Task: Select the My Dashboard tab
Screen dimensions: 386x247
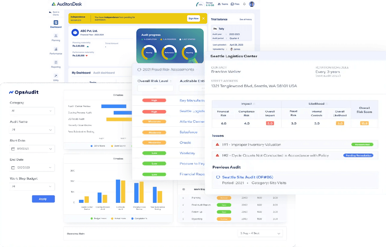Action: [81, 73]
